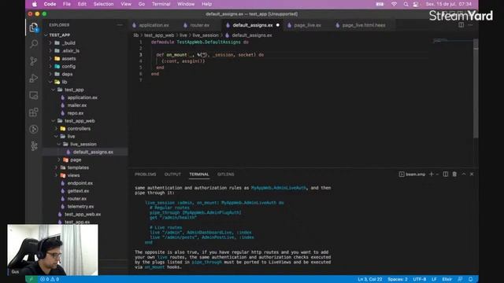Open the Terminal menu in menu bar
Viewport: 504px width, 283px height.
tap(161, 4)
